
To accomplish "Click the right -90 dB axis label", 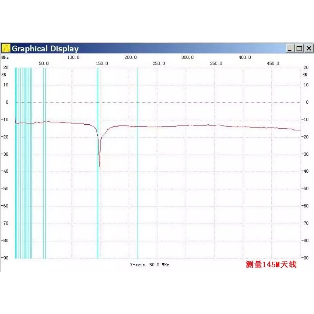I will [x=305, y=258].
